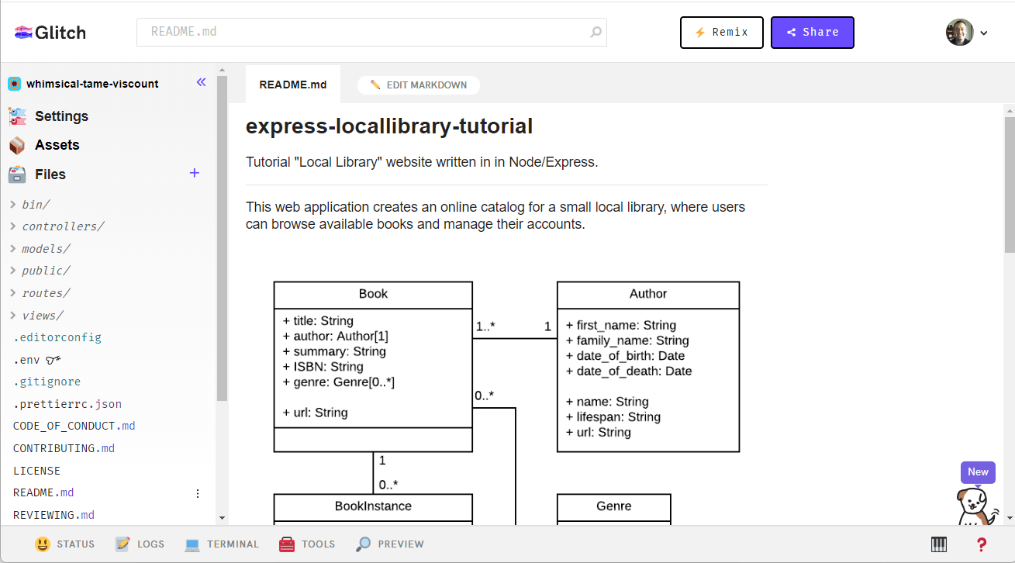
Task: Share the project
Action: tap(812, 32)
